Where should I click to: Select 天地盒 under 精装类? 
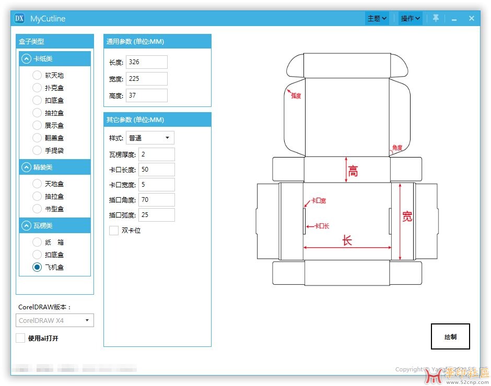(37, 184)
